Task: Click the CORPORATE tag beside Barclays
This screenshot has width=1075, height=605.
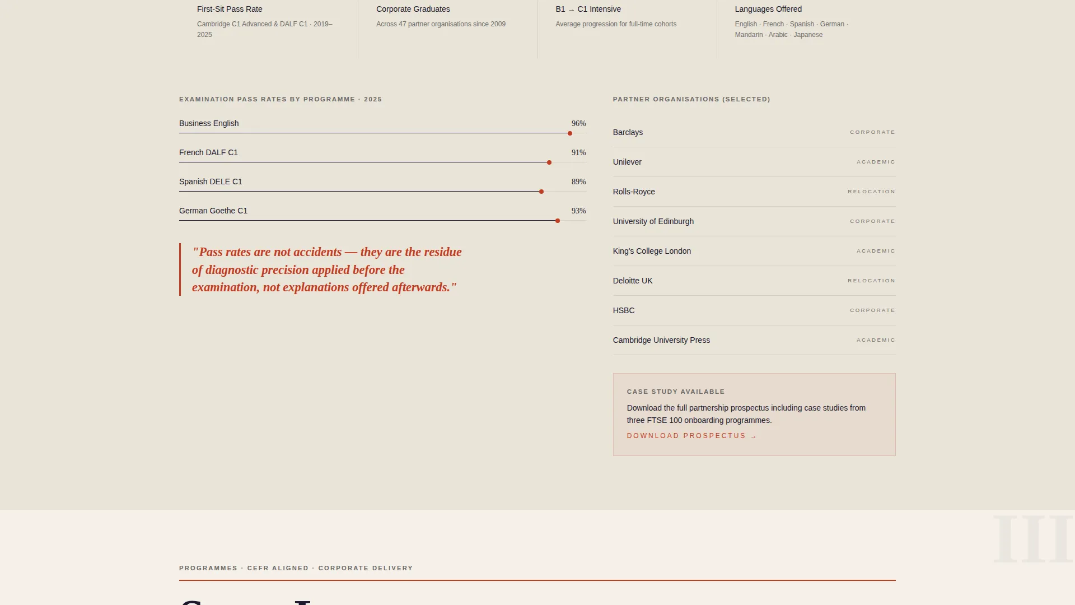Action: (872, 132)
